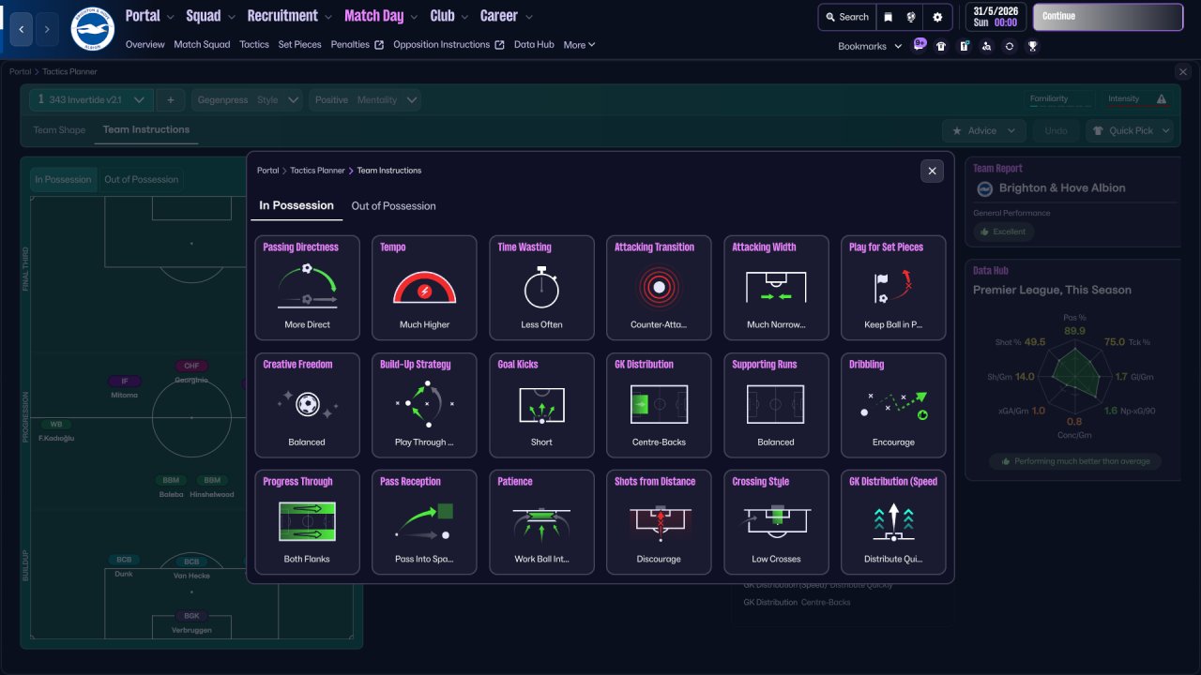Image resolution: width=1201 pixels, height=675 pixels.
Task: Open the Set Pieces submenu item
Action: pyautogui.click(x=300, y=44)
